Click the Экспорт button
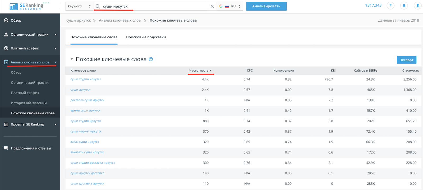This screenshot has width=423, height=190. 407,60
